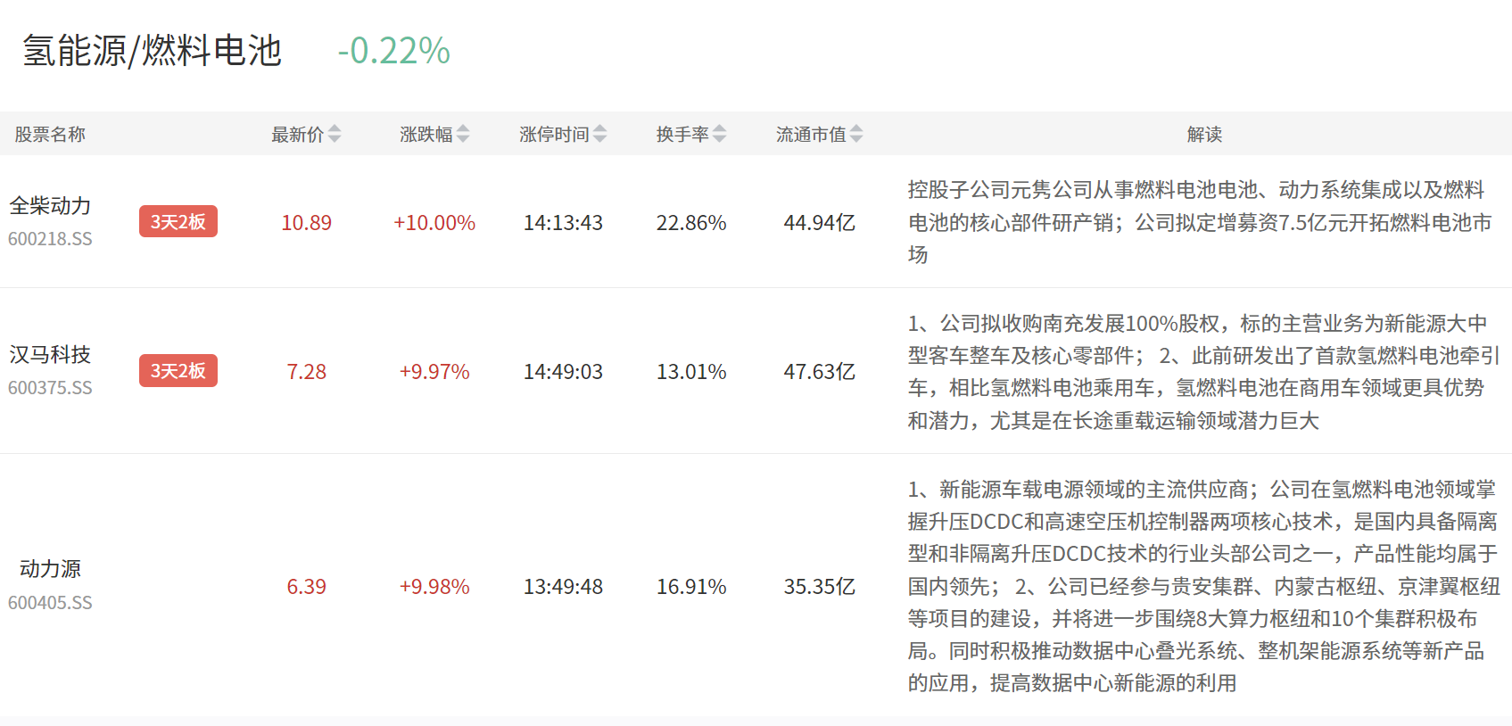Open the 动力源 stock name link
The height and width of the screenshot is (726, 1512).
point(50,569)
